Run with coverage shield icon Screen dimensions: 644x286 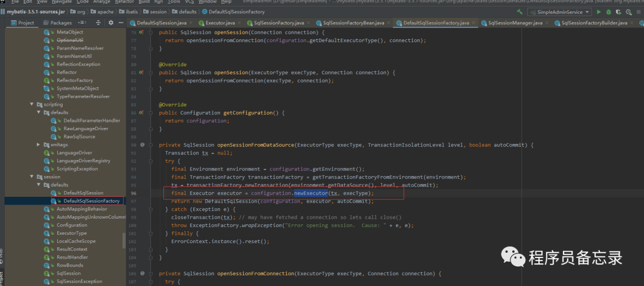[x=618, y=12]
